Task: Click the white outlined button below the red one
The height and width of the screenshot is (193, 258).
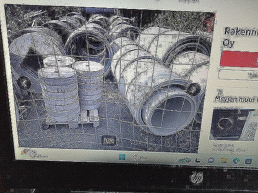Action: (x=238, y=75)
